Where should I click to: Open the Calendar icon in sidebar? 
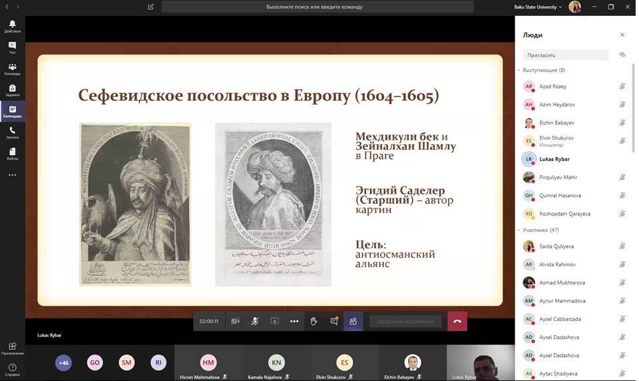coord(12,111)
